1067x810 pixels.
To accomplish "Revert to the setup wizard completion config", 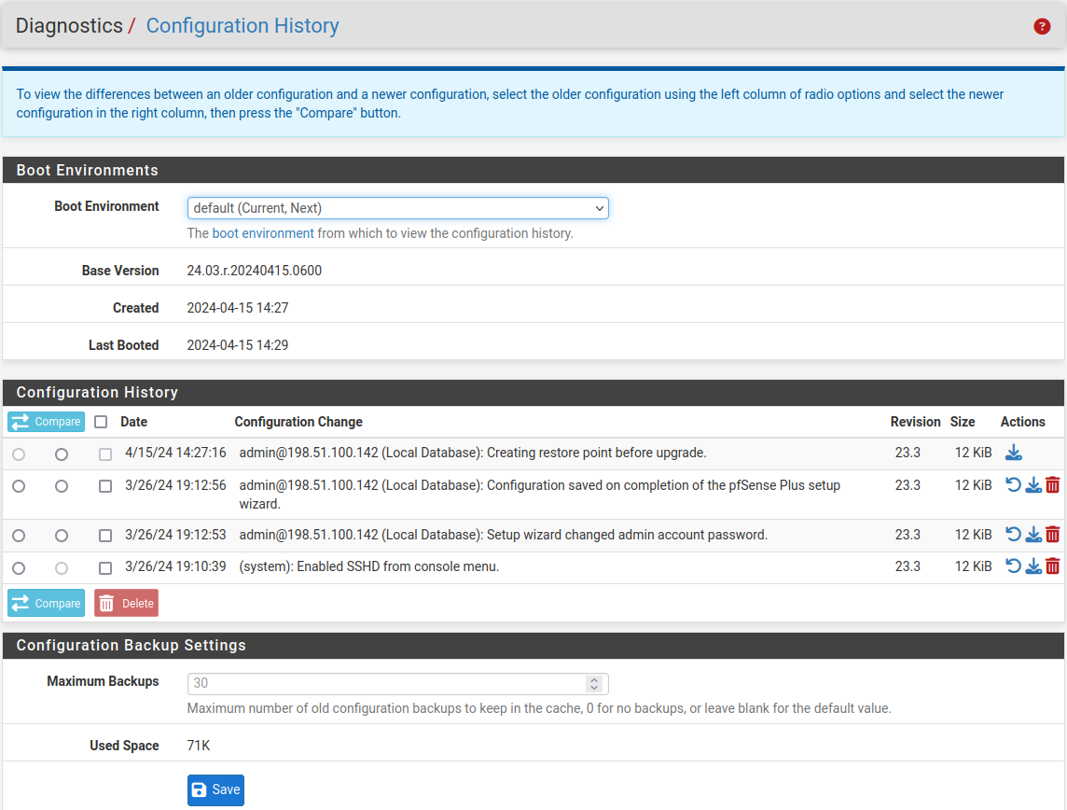I will [1014, 484].
